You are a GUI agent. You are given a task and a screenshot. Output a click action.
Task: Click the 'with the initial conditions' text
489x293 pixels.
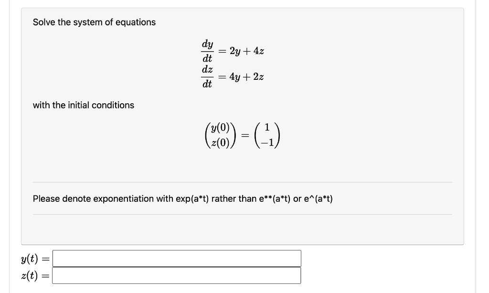(83, 105)
